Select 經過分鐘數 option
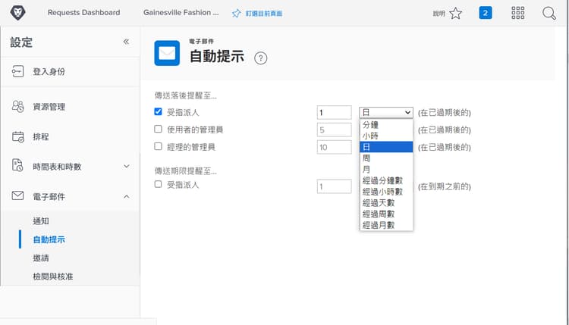569x325 pixels. click(386, 180)
